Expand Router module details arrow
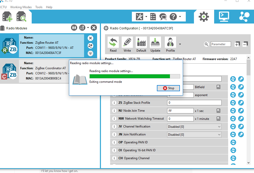 tap(90, 53)
